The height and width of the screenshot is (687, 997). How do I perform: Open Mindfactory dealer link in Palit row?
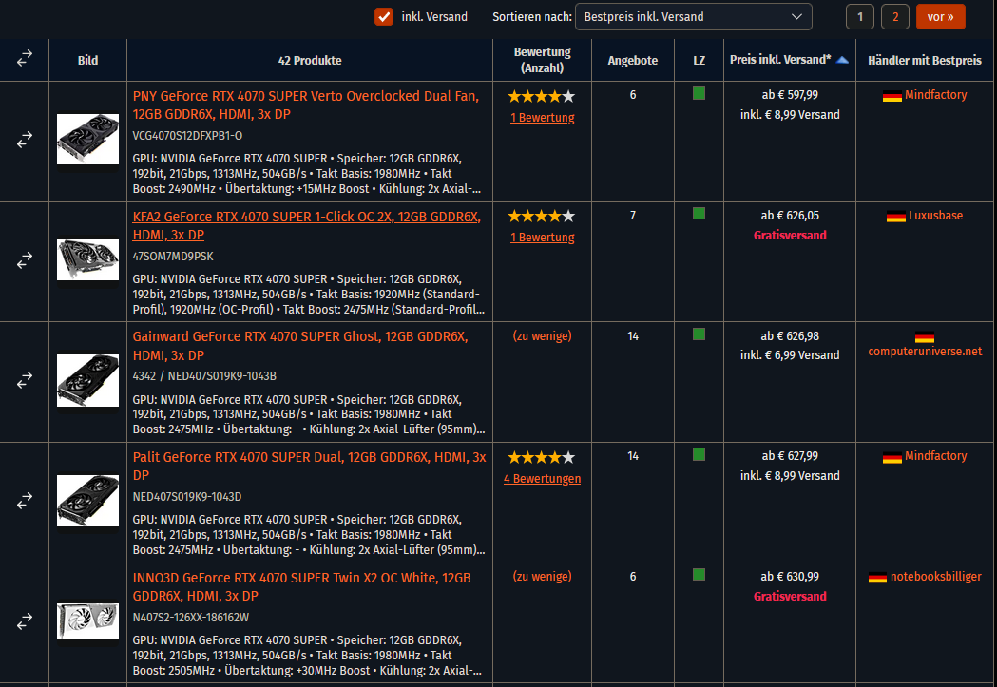pyautogui.click(x=935, y=456)
